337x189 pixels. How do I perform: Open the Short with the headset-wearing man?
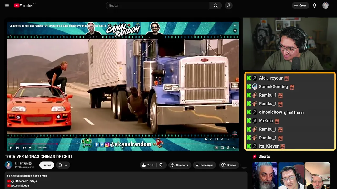[291, 176]
